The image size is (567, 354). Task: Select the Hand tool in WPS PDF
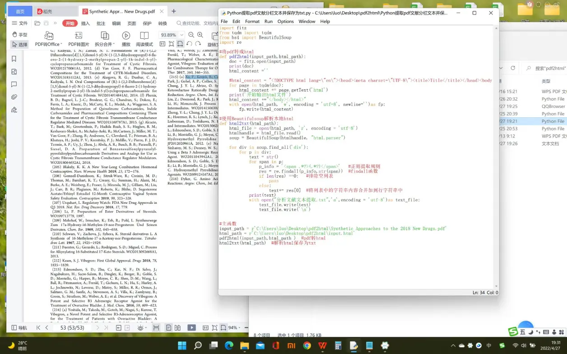point(19,35)
